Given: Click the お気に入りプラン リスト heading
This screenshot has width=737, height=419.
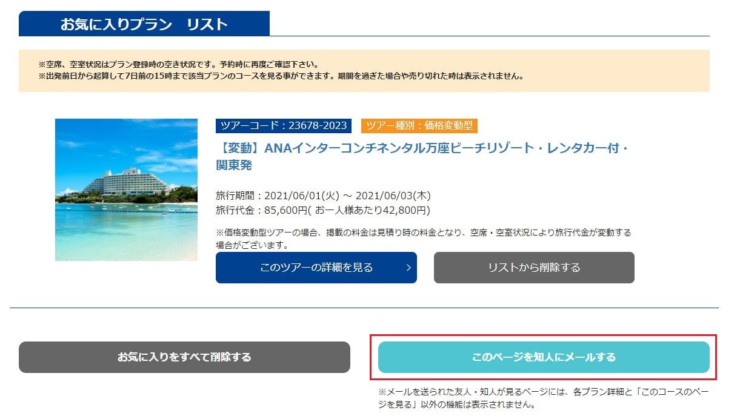Looking at the screenshot, I should [x=144, y=24].
